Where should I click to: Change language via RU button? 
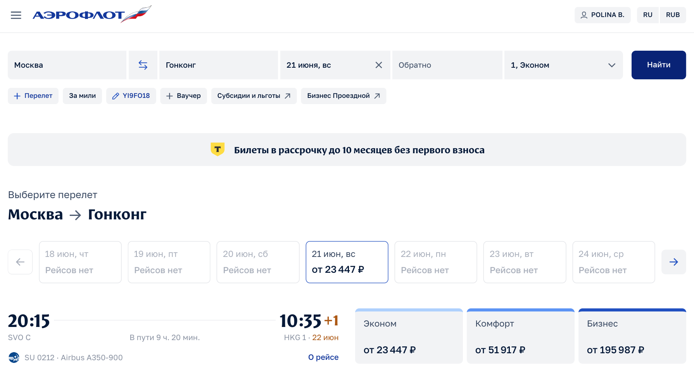click(x=647, y=15)
